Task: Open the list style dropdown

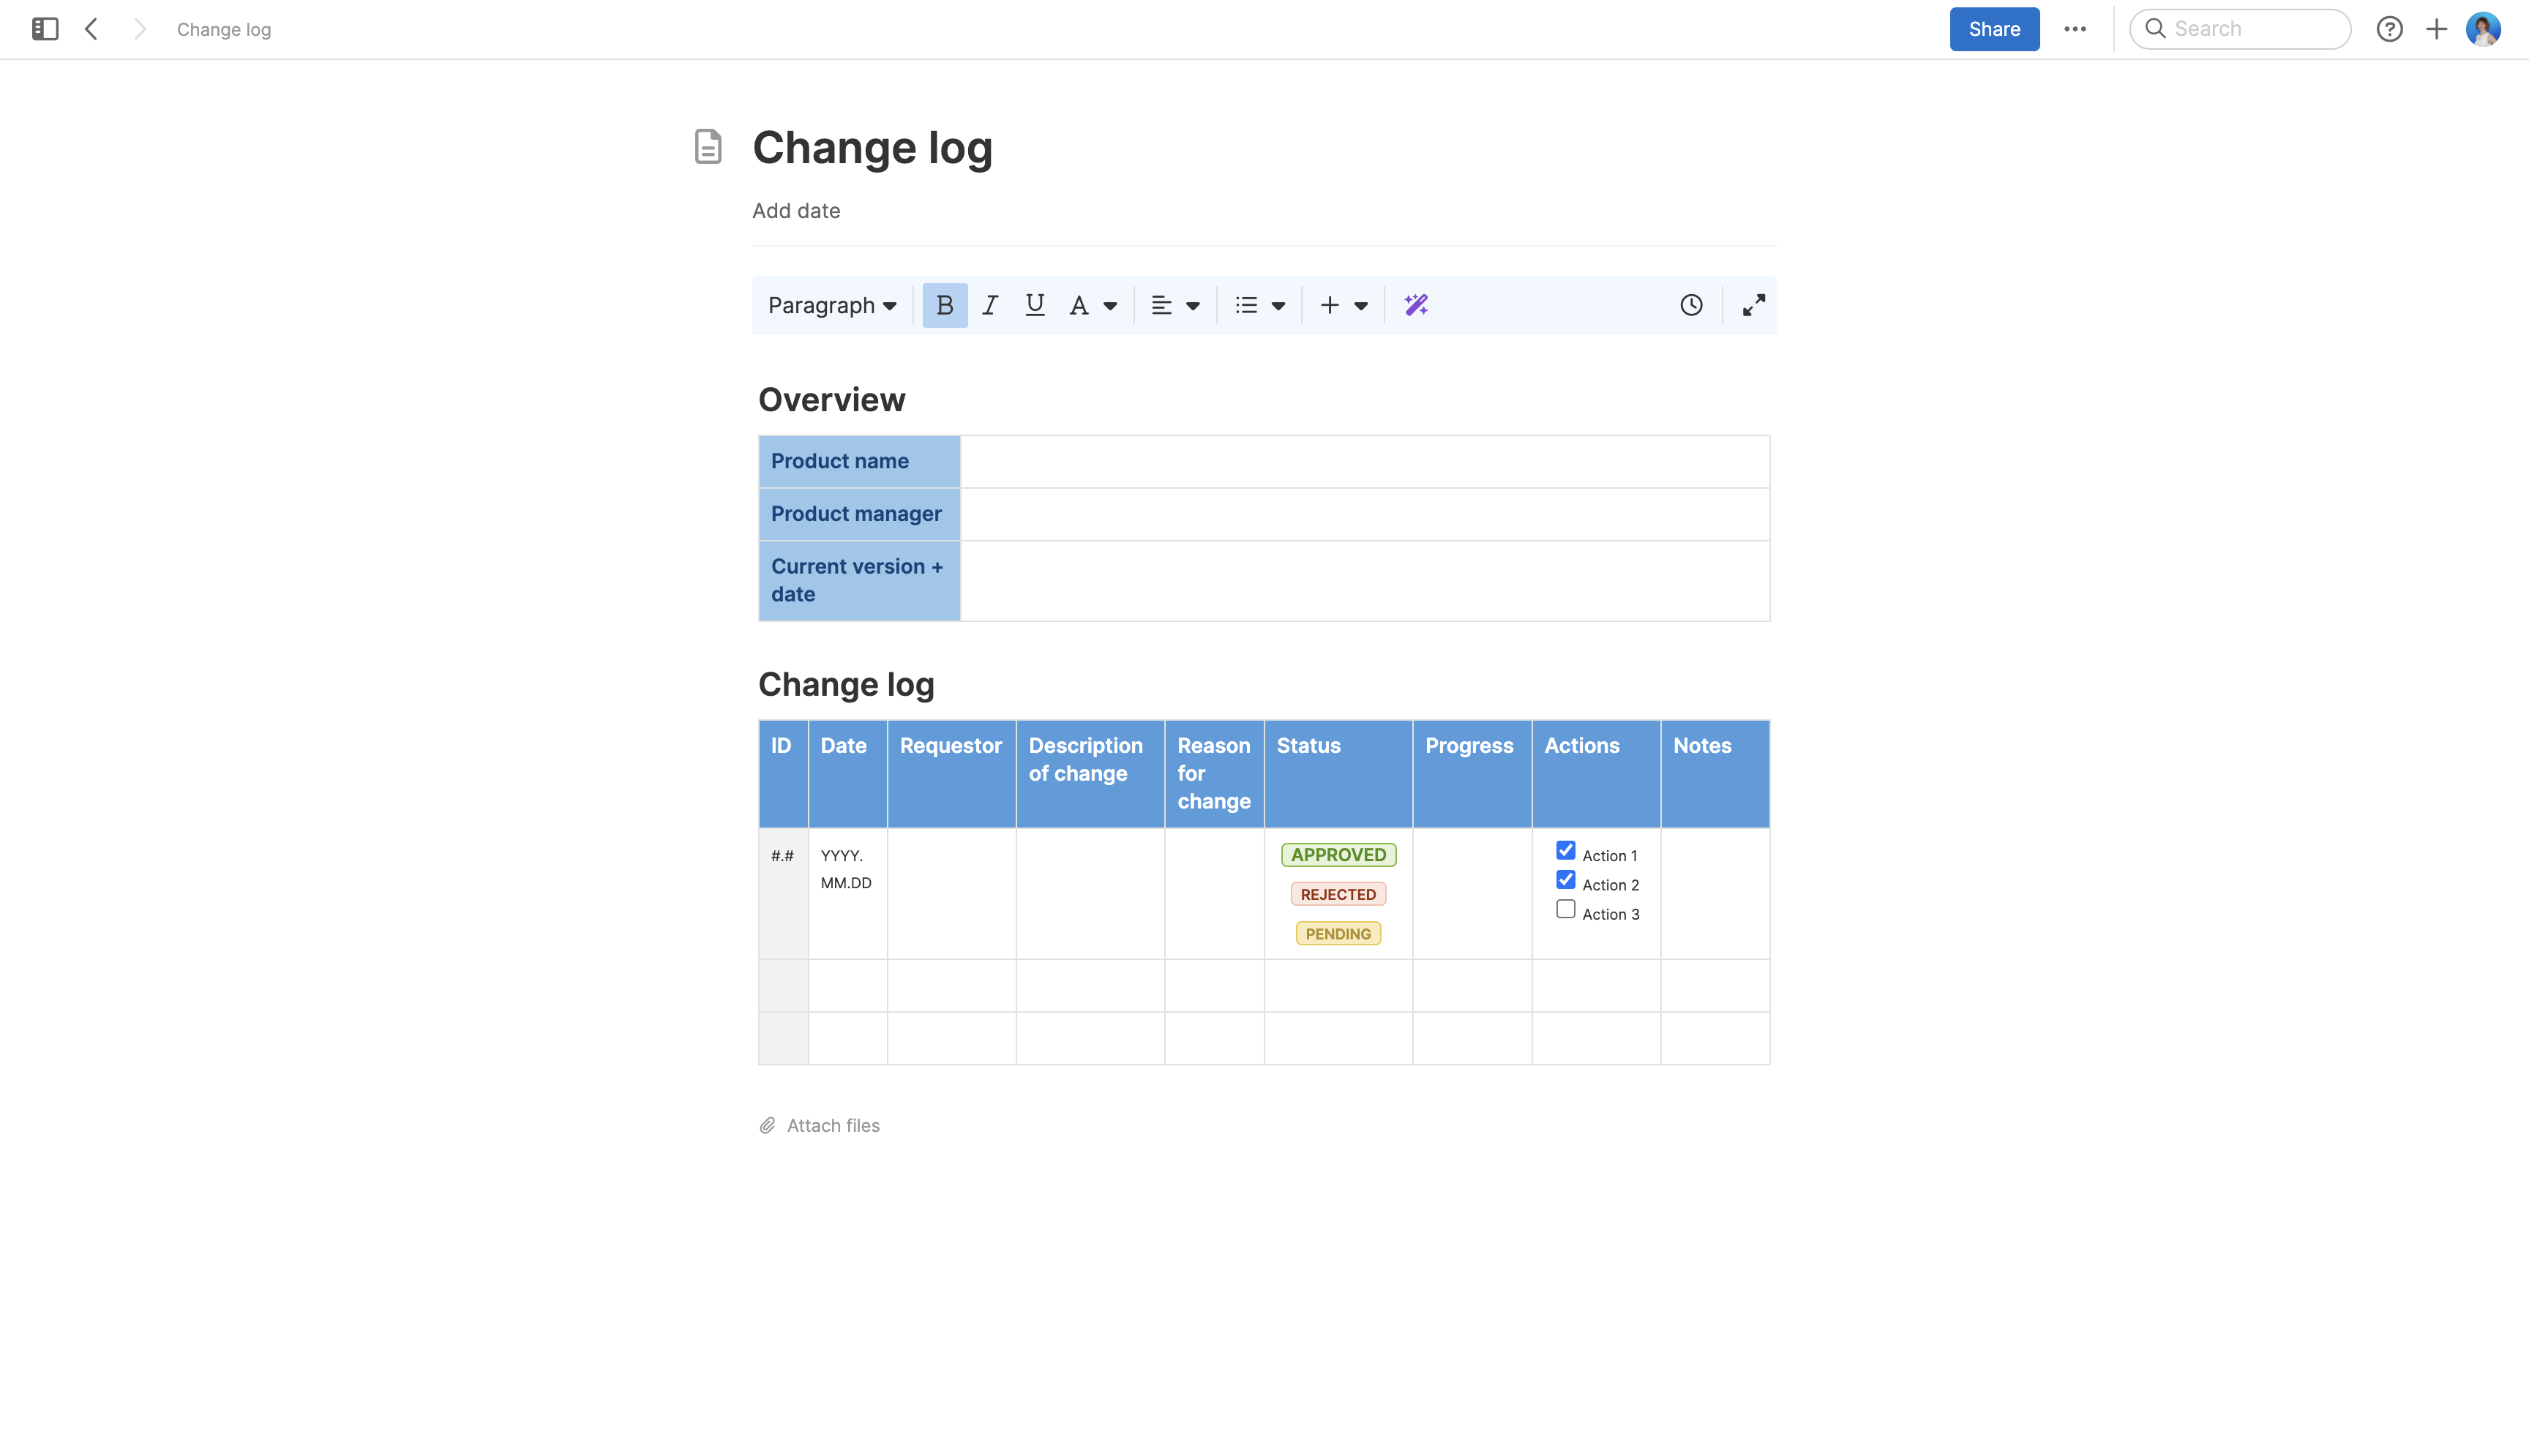Action: coord(1258,305)
